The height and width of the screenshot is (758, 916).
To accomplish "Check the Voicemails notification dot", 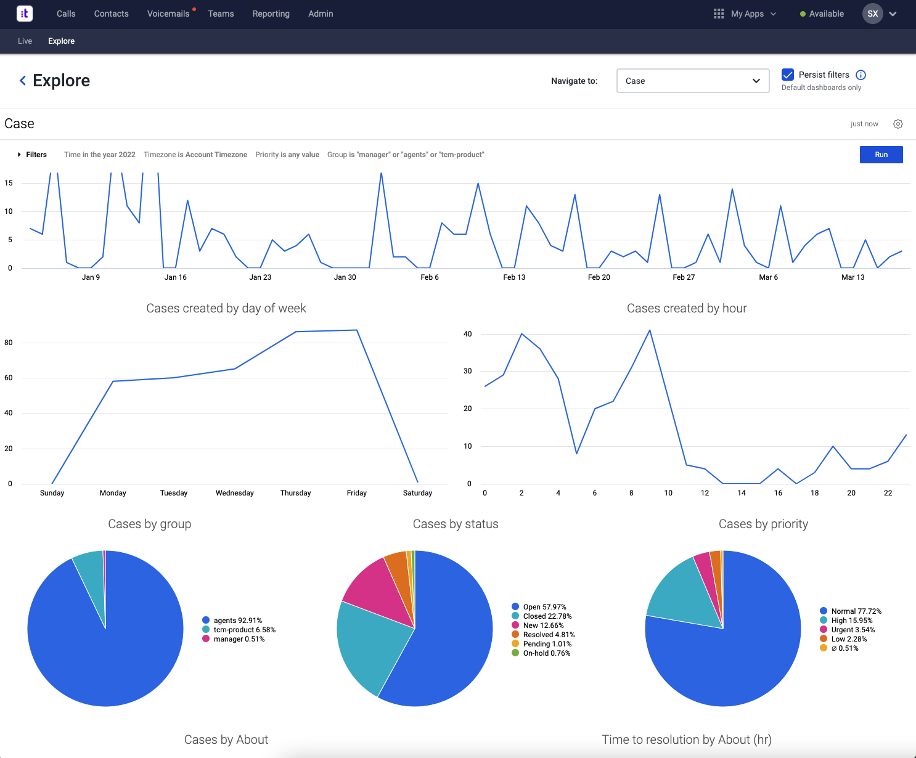I will click(x=194, y=8).
